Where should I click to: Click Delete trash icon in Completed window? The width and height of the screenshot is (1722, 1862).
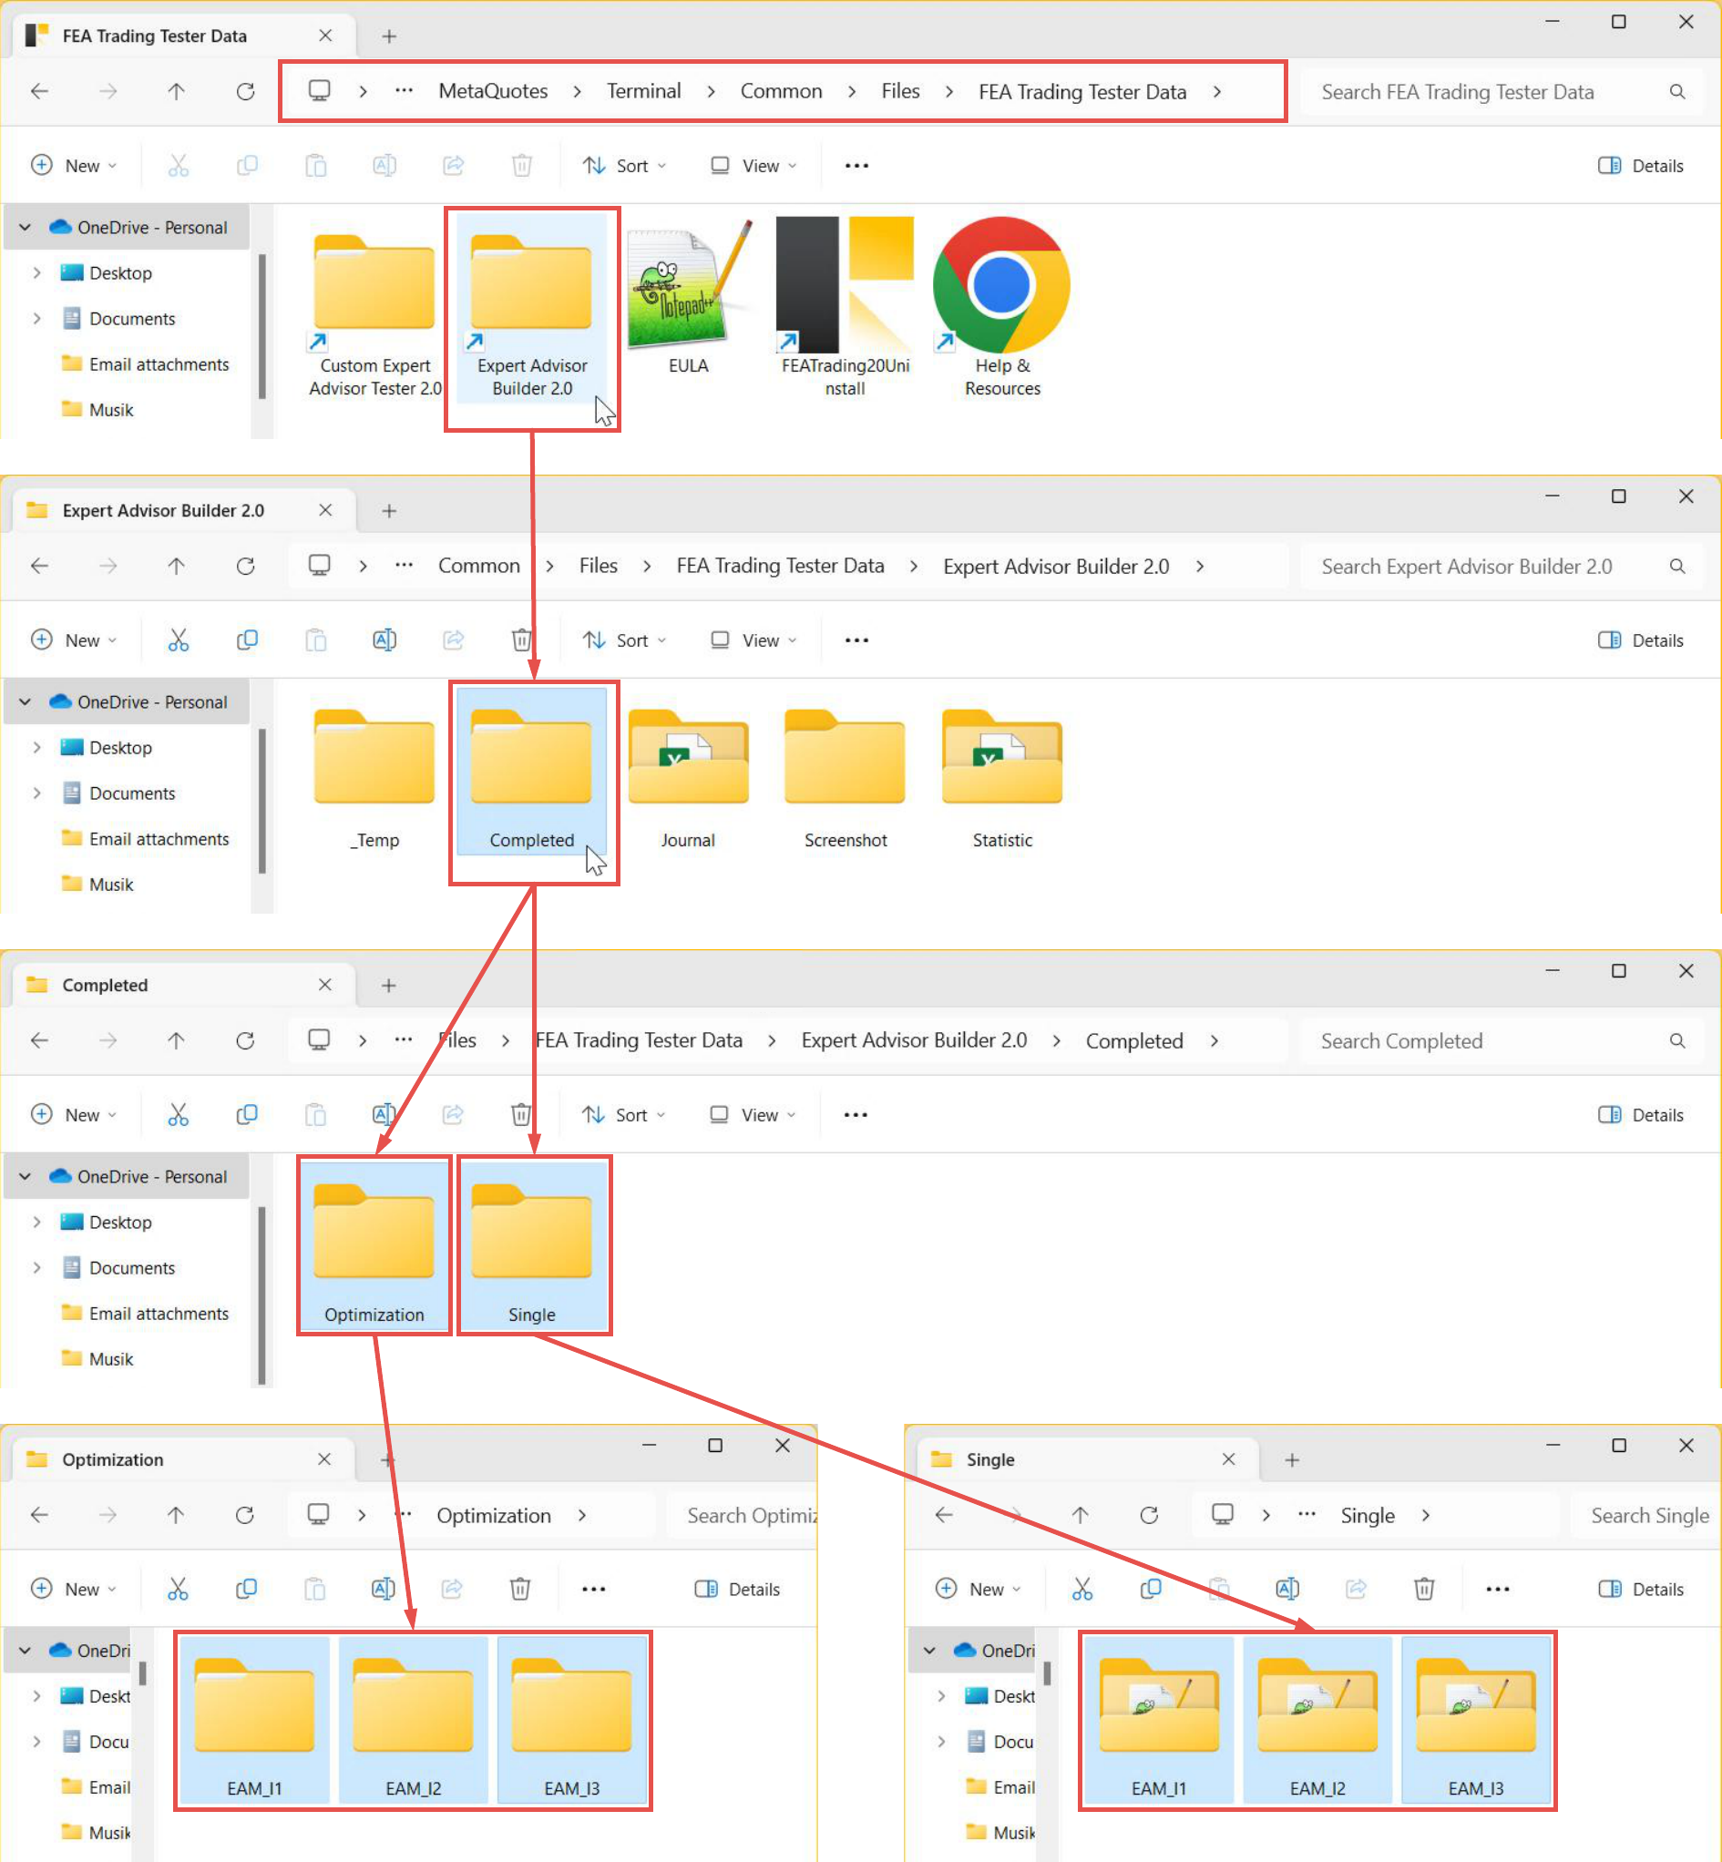pyautogui.click(x=521, y=1114)
